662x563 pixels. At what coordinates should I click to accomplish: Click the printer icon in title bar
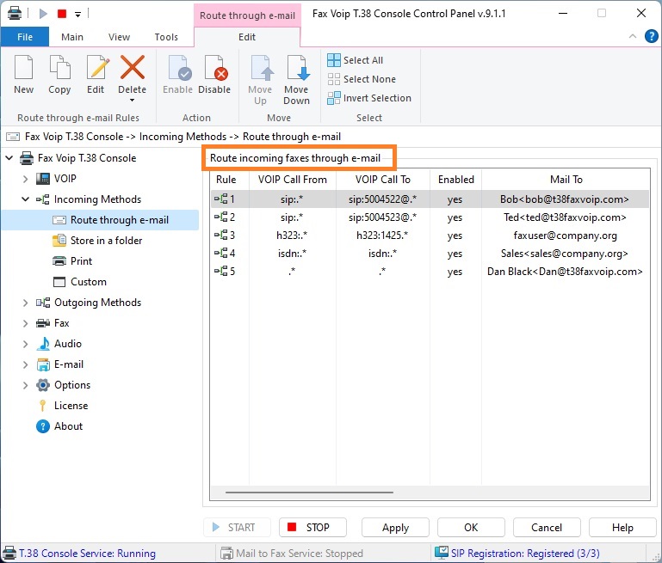point(15,13)
